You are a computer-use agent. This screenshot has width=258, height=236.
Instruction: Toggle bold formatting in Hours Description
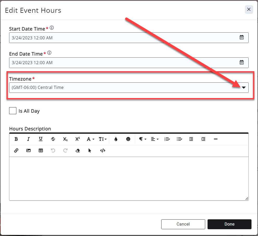coord(16,139)
